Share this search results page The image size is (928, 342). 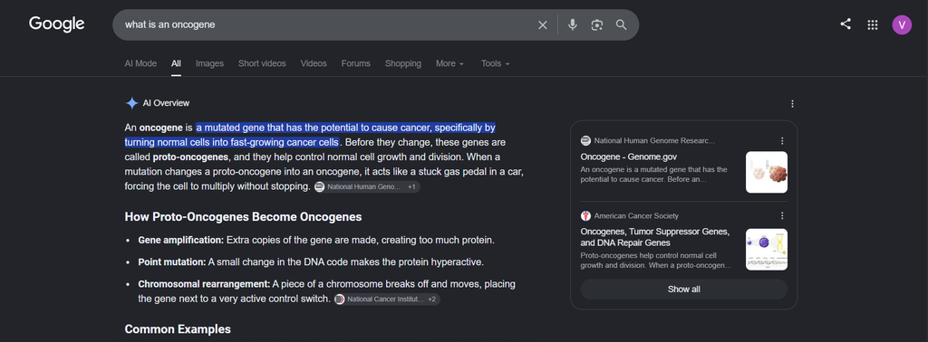click(846, 24)
